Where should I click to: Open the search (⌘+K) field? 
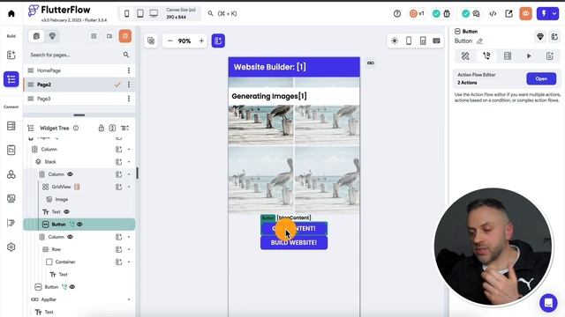[222, 14]
